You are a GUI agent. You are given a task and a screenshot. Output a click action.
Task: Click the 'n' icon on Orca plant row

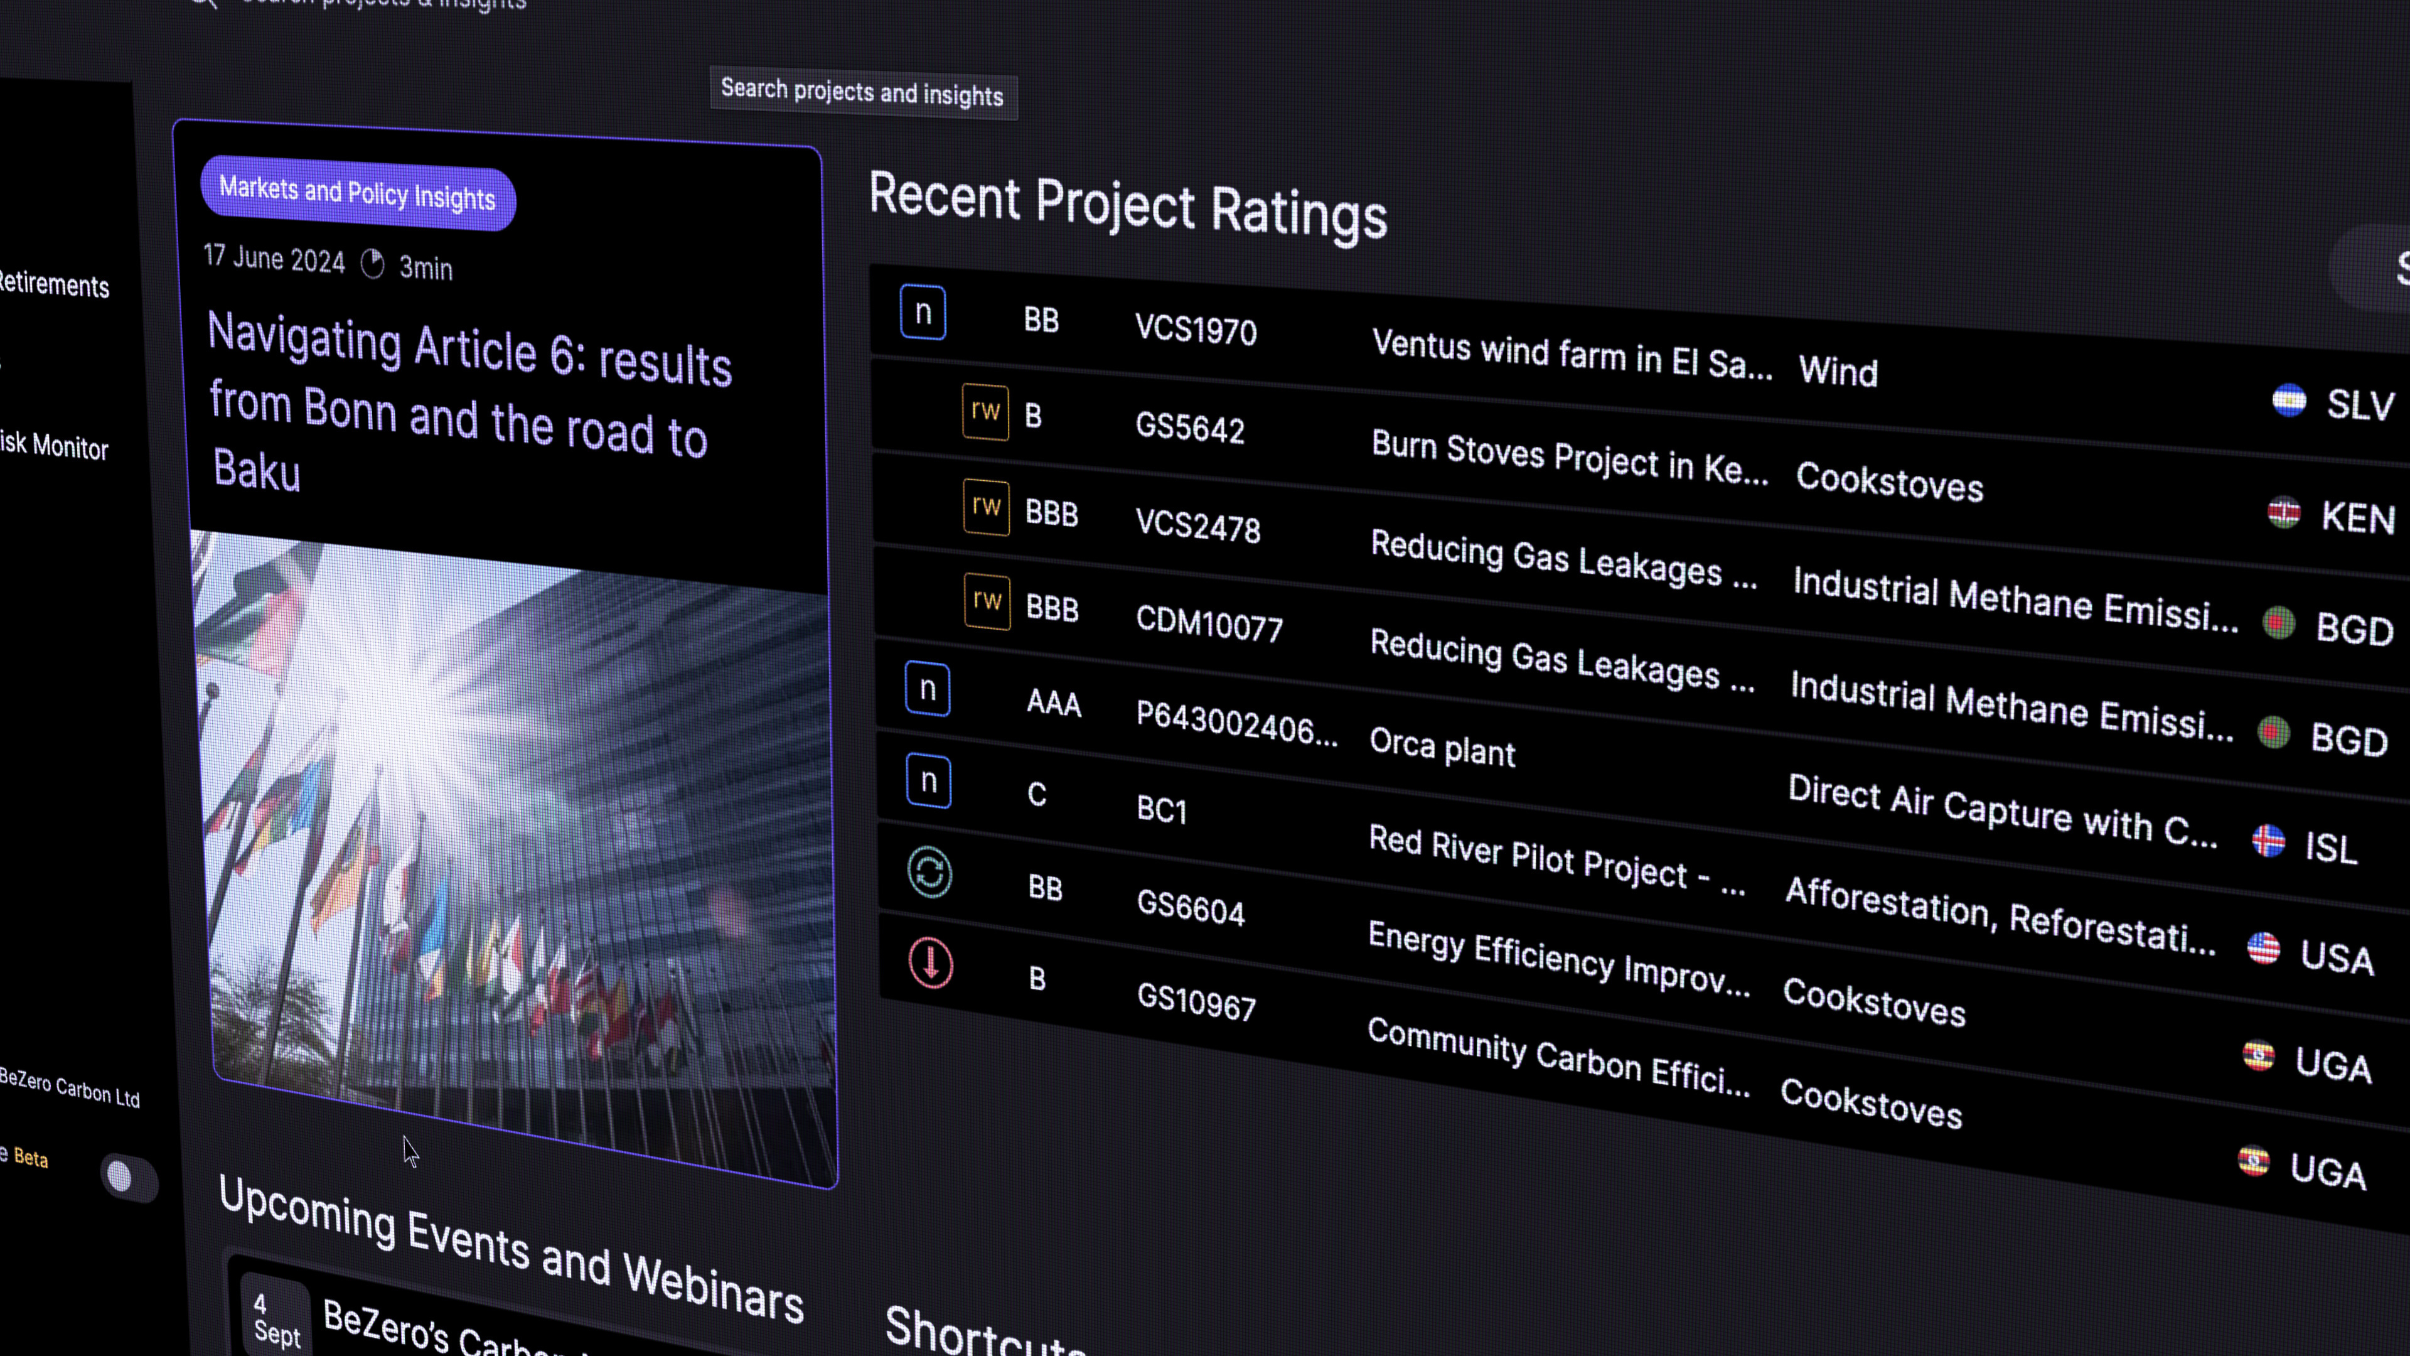[x=927, y=689]
